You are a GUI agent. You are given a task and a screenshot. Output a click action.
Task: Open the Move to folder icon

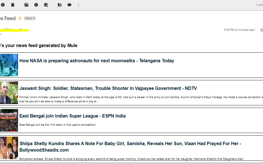pyautogui.click(x=60, y=5)
